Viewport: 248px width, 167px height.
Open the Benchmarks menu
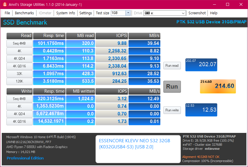pyautogui.click(x=24, y=13)
